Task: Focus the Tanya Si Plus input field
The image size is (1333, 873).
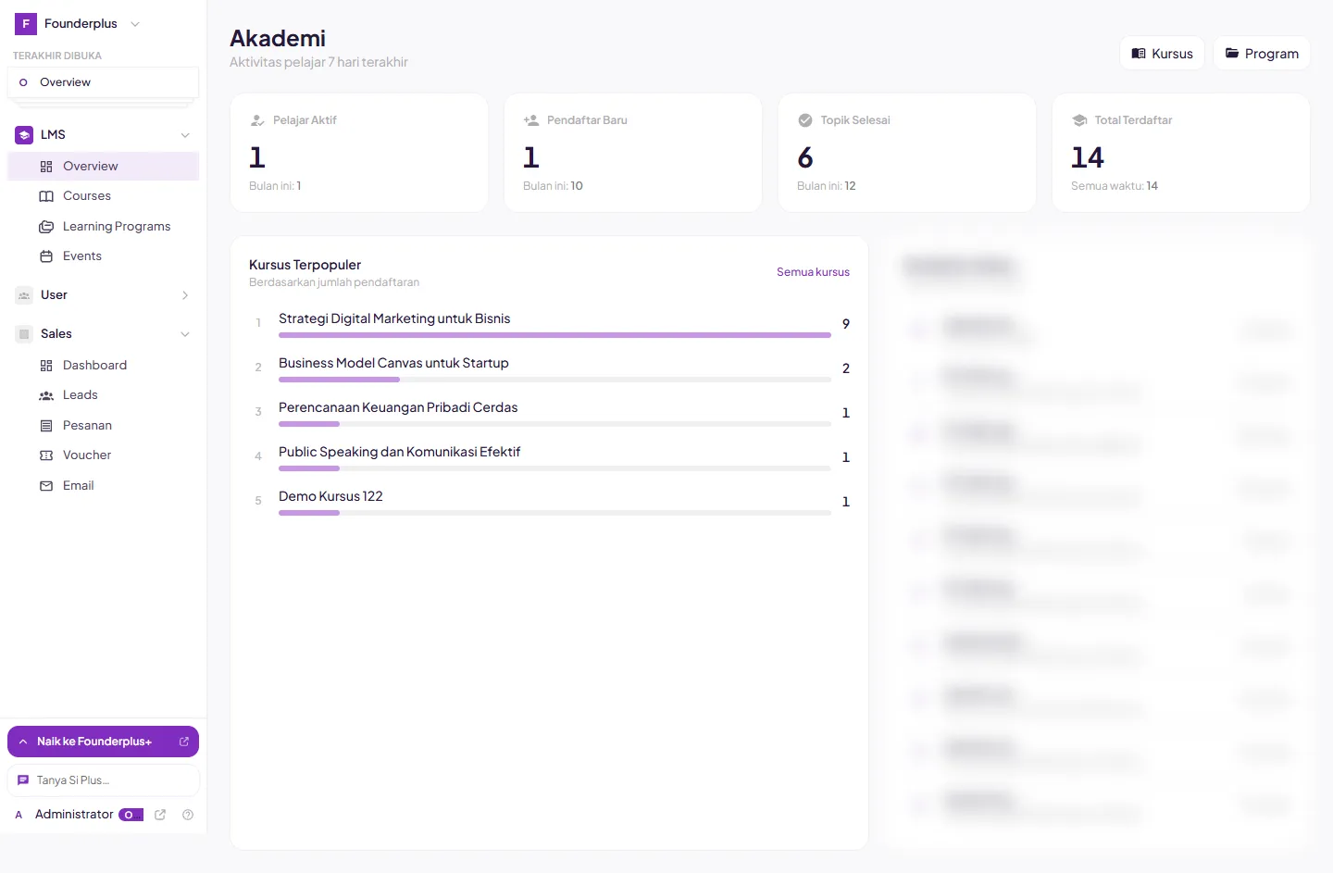Action: click(x=103, y=780)
